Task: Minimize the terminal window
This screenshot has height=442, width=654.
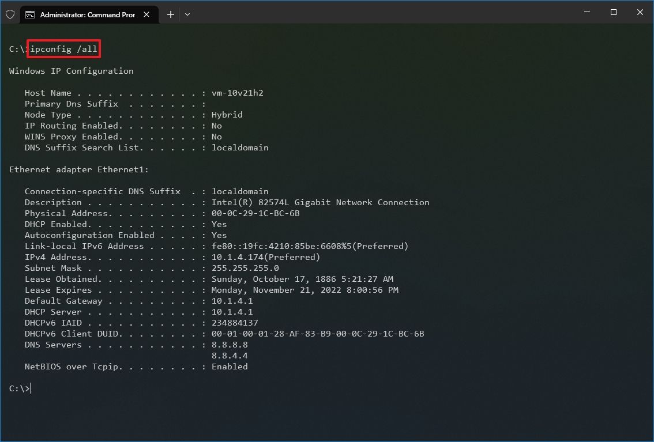Action: pos(587,12)
